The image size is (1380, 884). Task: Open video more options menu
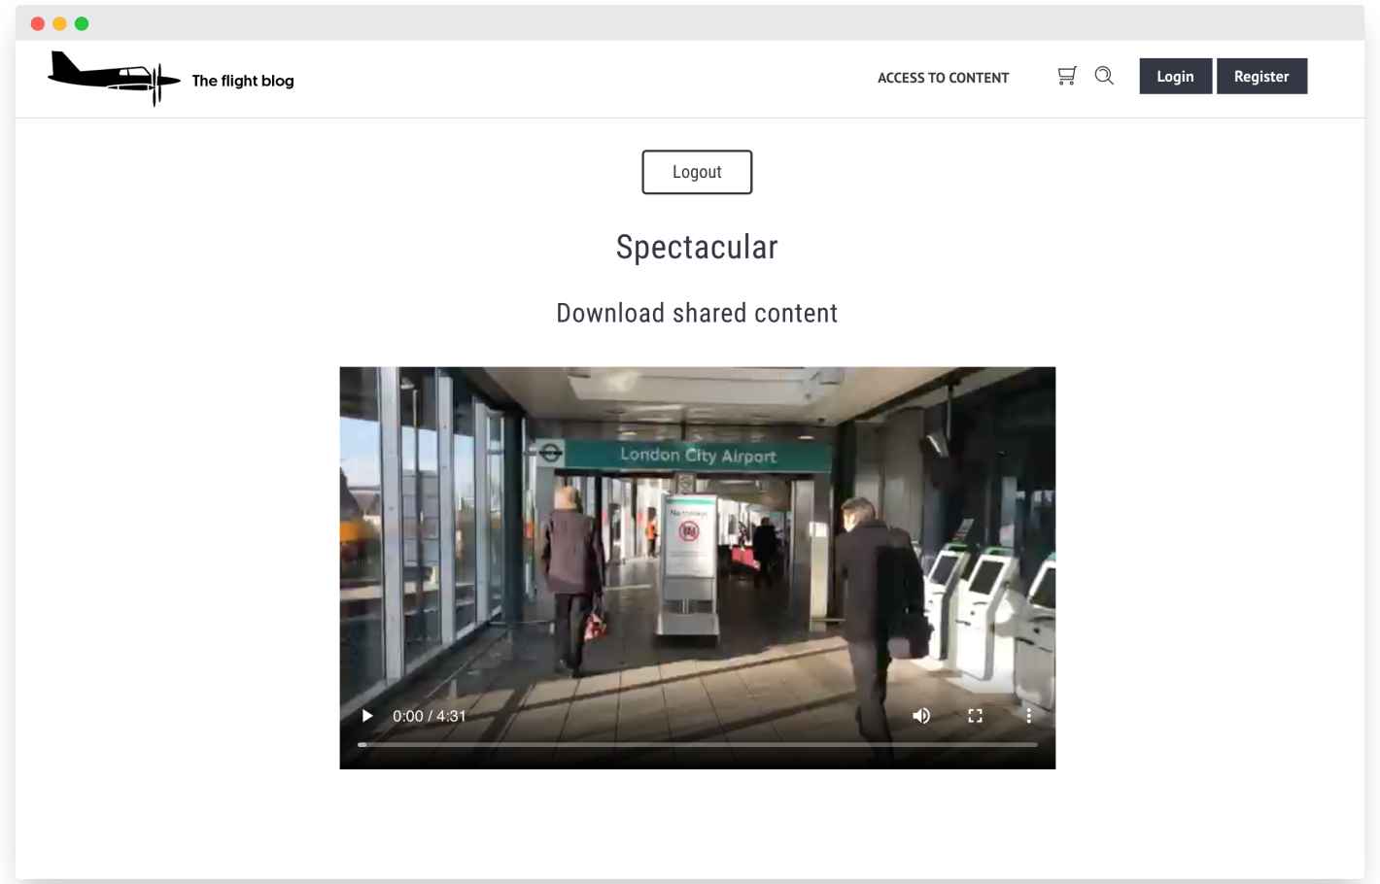pos(1028,716)
